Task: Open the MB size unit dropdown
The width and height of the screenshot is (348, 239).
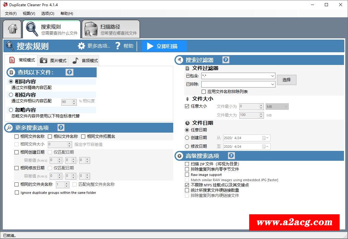Action: point(277,107)
